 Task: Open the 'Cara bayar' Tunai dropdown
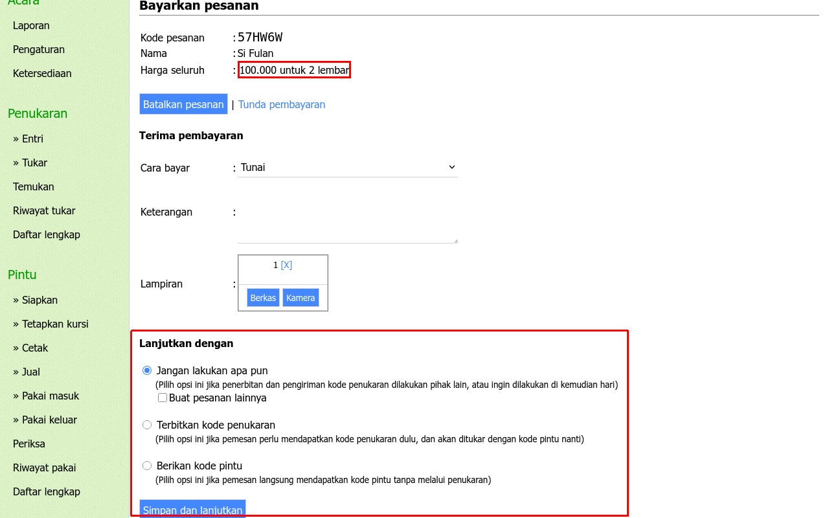coord(348,168)
